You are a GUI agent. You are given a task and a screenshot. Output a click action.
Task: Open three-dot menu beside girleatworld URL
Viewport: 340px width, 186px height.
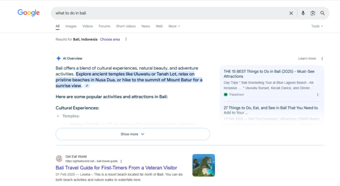pyautogui.click(x=121, y=161)
